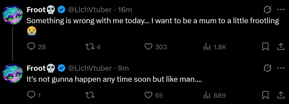Open more options menu on second tweet
The height and width of the screenshot is (104, 289).
281,68
